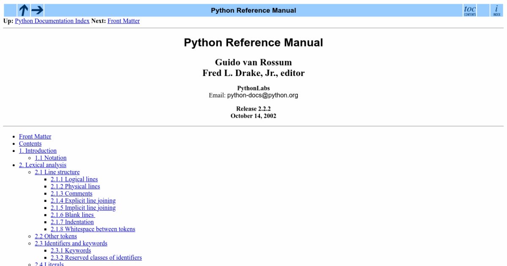Open 2.3.2 Reserved classes of identifiers
Image resolution: width=507 pixels, height=266 pixels.
pyautogui.click(x=96, y=258)
